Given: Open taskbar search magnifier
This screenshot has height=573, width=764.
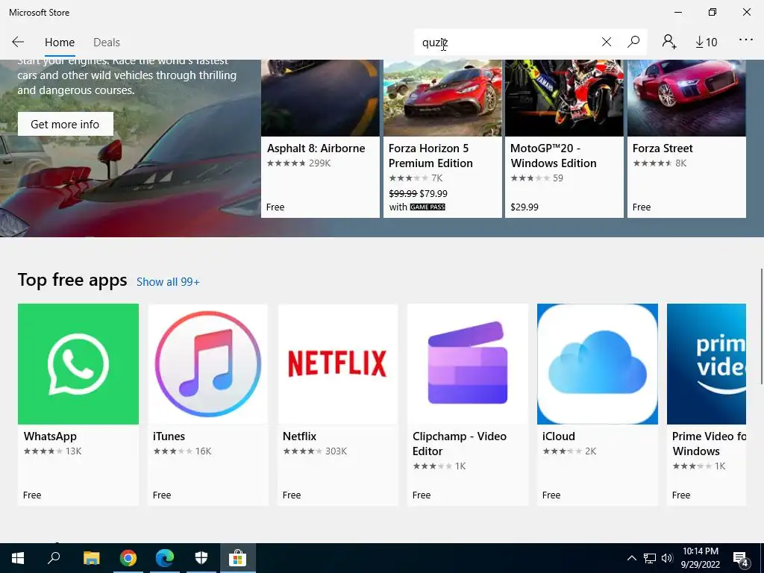Looking at the screenshot, I should coord(54,558).
